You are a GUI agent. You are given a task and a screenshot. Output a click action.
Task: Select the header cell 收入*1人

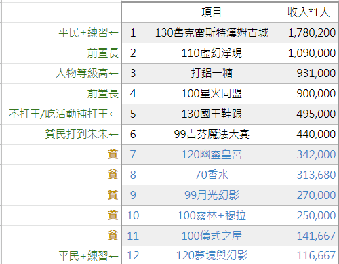308,12
